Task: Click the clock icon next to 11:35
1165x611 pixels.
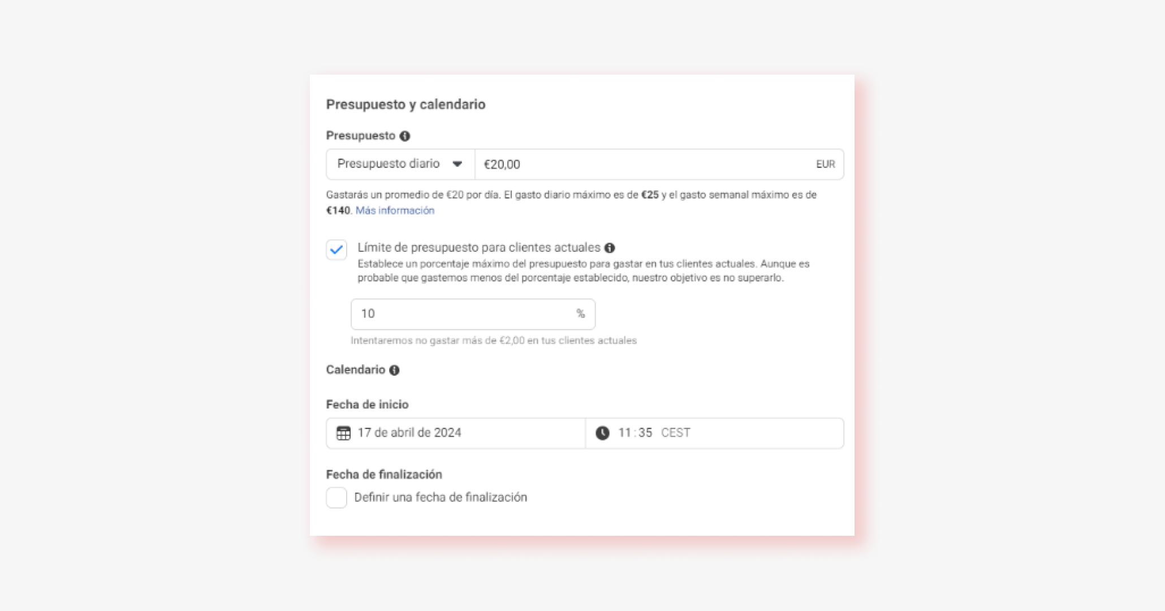Action: pos(601,433)
